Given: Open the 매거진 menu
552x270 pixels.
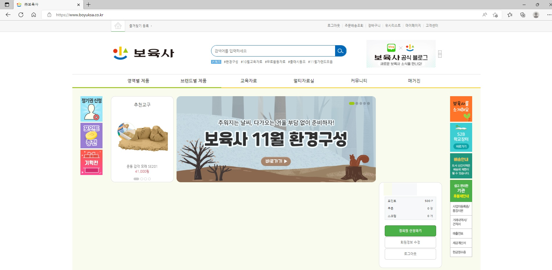Looking at the screenshot, I should tap(414, 81).
